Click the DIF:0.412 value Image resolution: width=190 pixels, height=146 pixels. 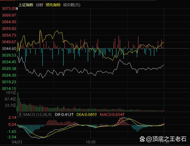point(64,114)
